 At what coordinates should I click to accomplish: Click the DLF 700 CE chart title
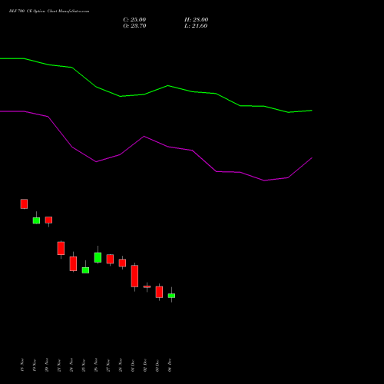49,12
